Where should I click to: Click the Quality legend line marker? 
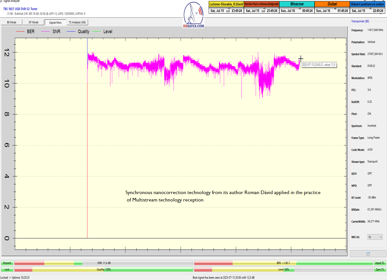[x=71, y=32]
